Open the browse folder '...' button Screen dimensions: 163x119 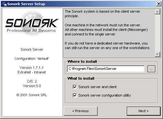(151, 69)
